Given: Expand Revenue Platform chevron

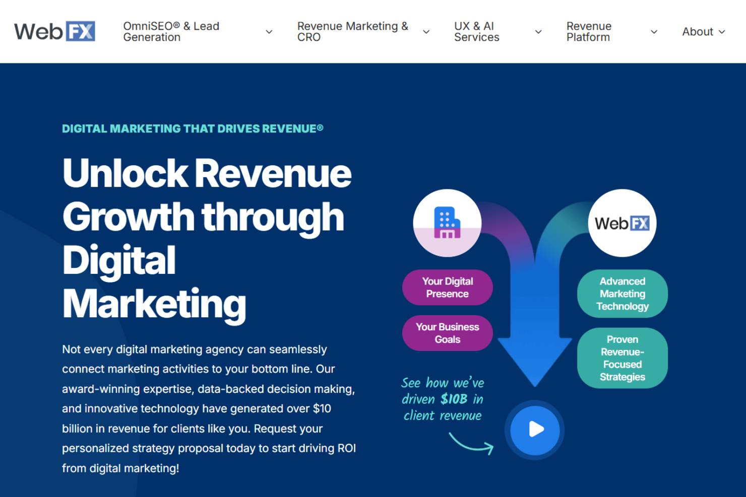Looking at the screenshot, I should 654,32.
